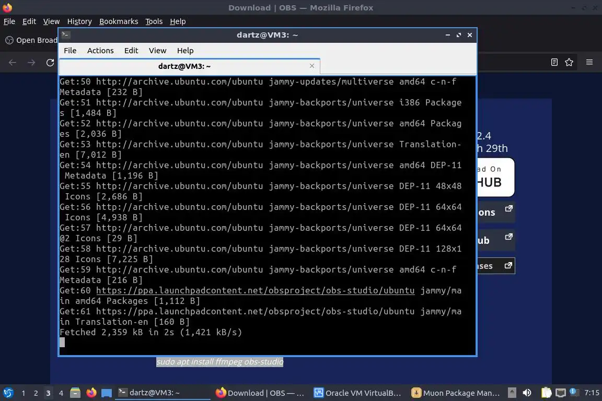Reload the page in Firefox
Screen dimensions: 602x401
click(x=50, y=63)
